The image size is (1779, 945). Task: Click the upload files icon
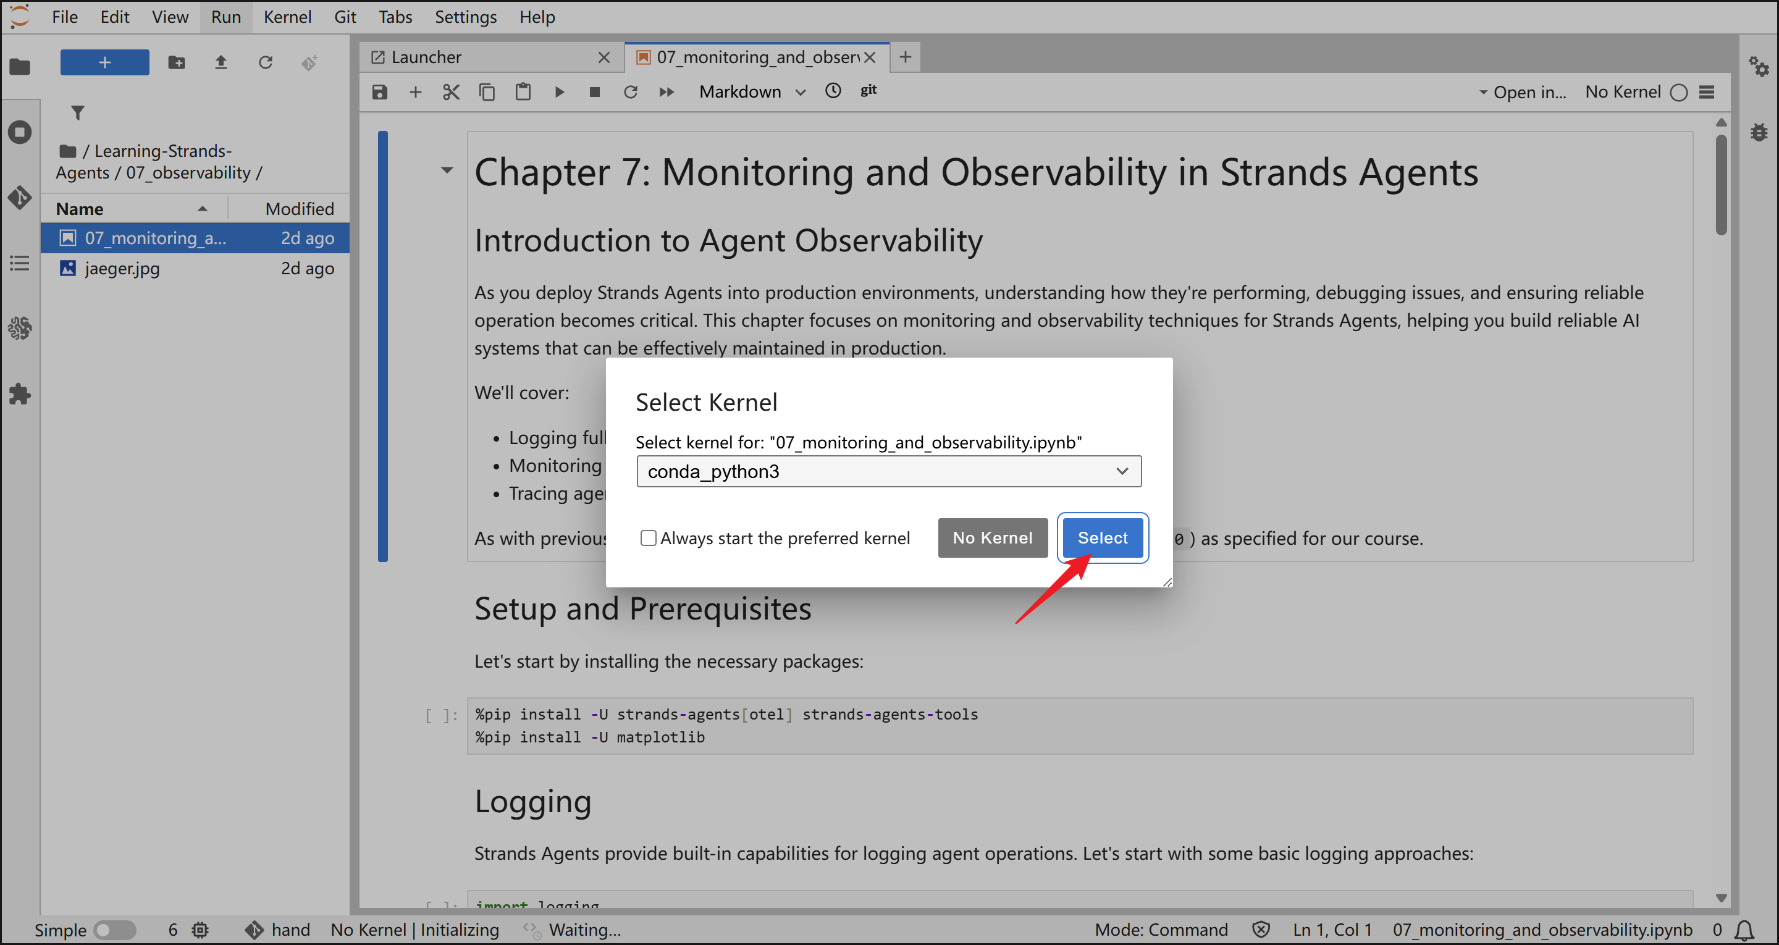point(221,63)
